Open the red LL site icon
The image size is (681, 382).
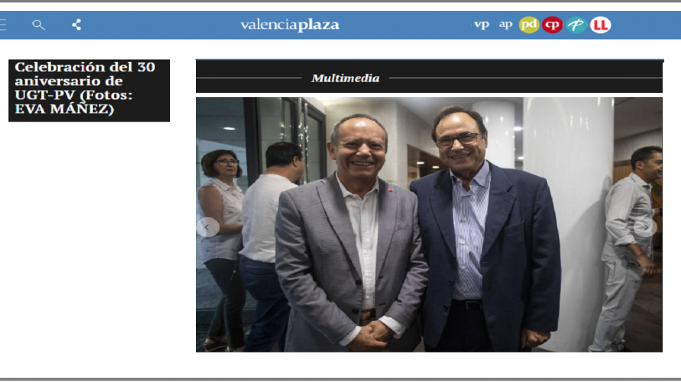(x=601, y=25)
